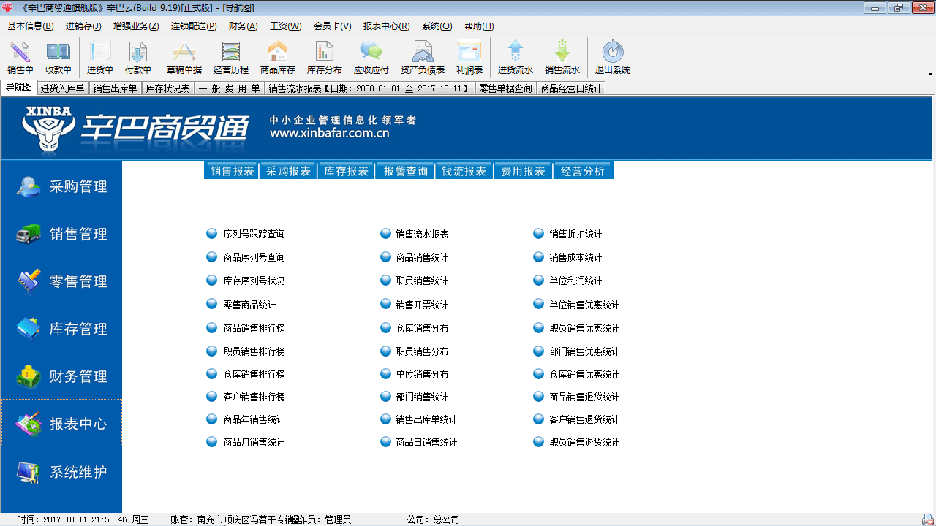Viewport: 936px width, 526px height.
Task: Open the 销售出库单统计 report
Action: point(426,419)
